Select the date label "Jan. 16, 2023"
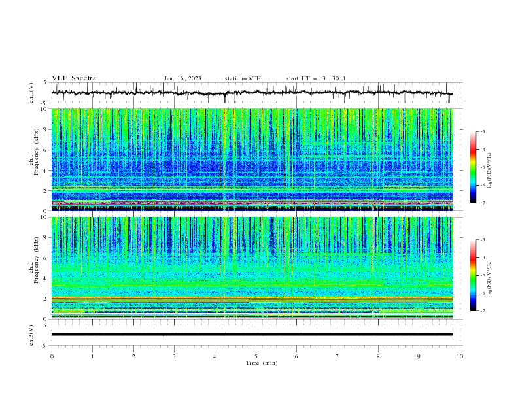Viewport: 518px width, 400px height. (x=182, y=78)
